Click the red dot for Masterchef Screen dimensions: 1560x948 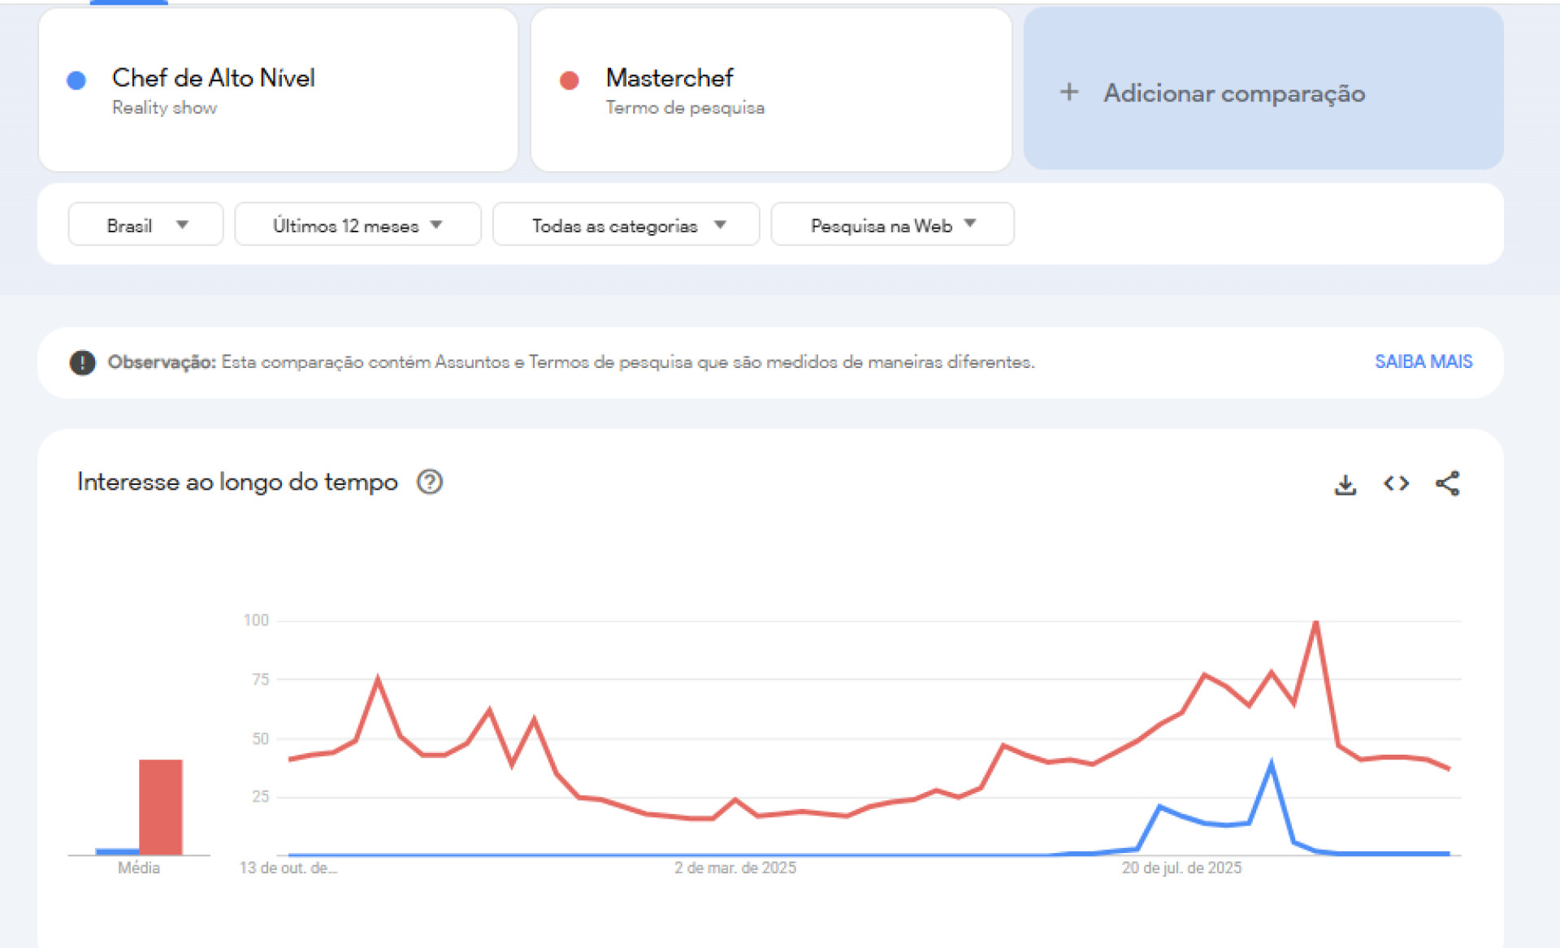[x=569, y=79]
